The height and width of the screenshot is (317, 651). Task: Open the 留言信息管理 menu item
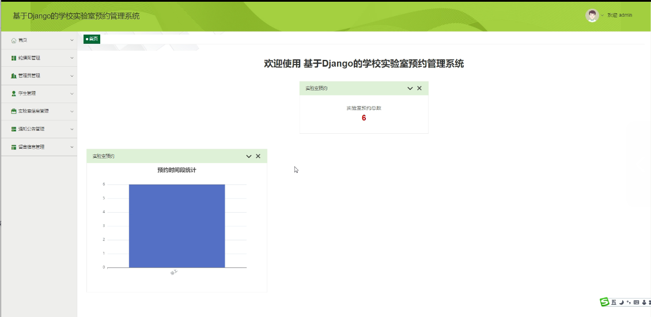pyautogui.click(x=39, y=147)
